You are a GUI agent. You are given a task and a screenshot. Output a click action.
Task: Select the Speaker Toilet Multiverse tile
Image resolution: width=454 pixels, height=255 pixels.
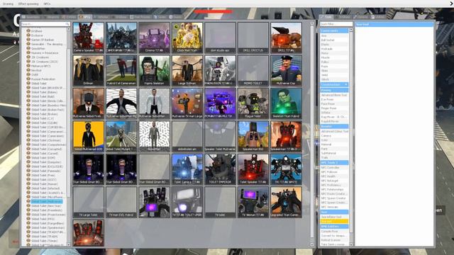(x=221, y=137)
